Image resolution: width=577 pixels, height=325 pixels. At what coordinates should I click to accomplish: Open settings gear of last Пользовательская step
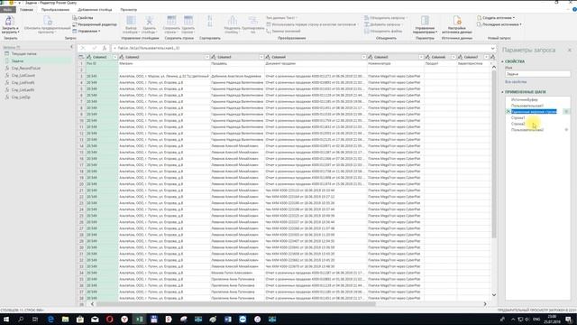click(x=566, y=130)
